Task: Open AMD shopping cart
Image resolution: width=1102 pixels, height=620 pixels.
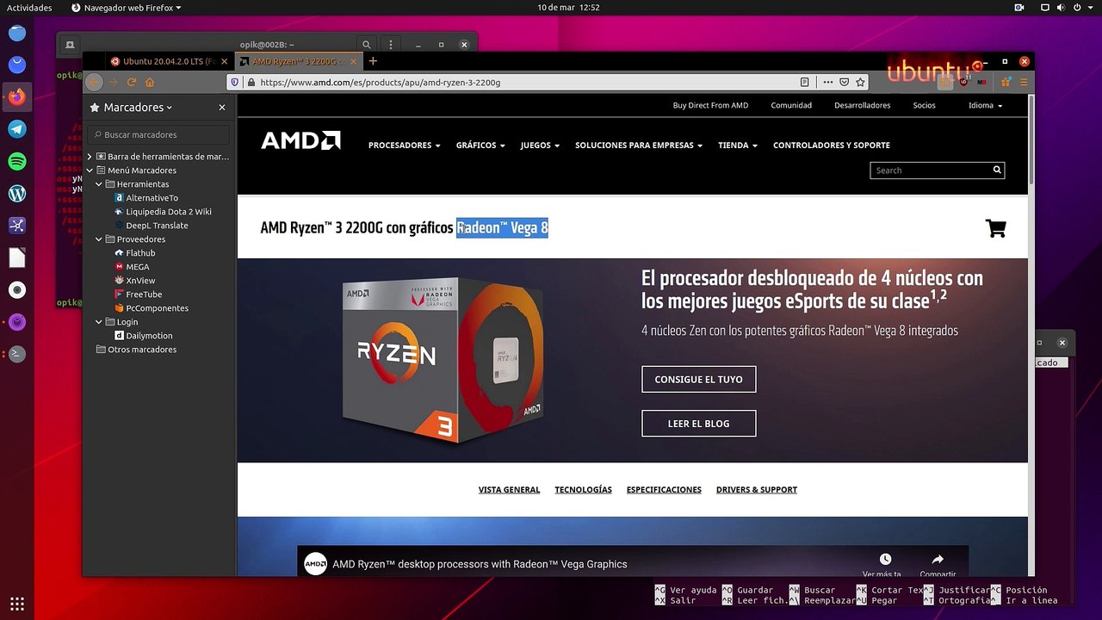Action: [x=996, y=228]
